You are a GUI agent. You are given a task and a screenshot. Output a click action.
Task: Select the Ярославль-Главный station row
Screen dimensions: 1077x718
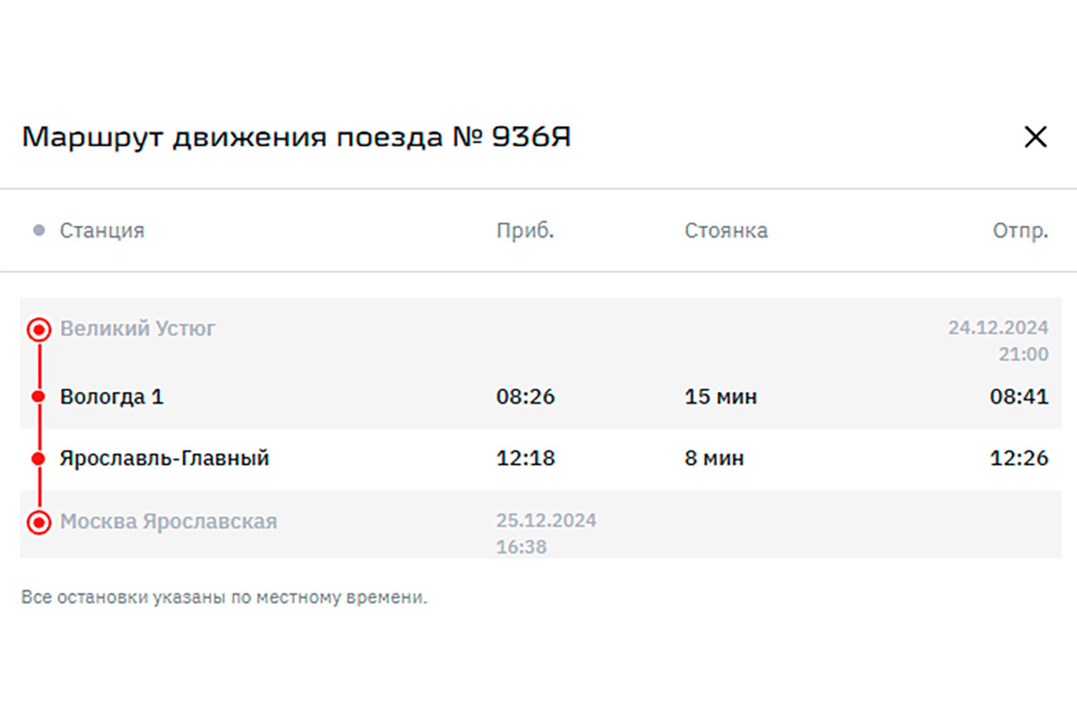(x=163, y=458)
